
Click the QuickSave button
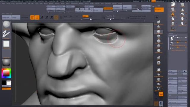(136, 1)
